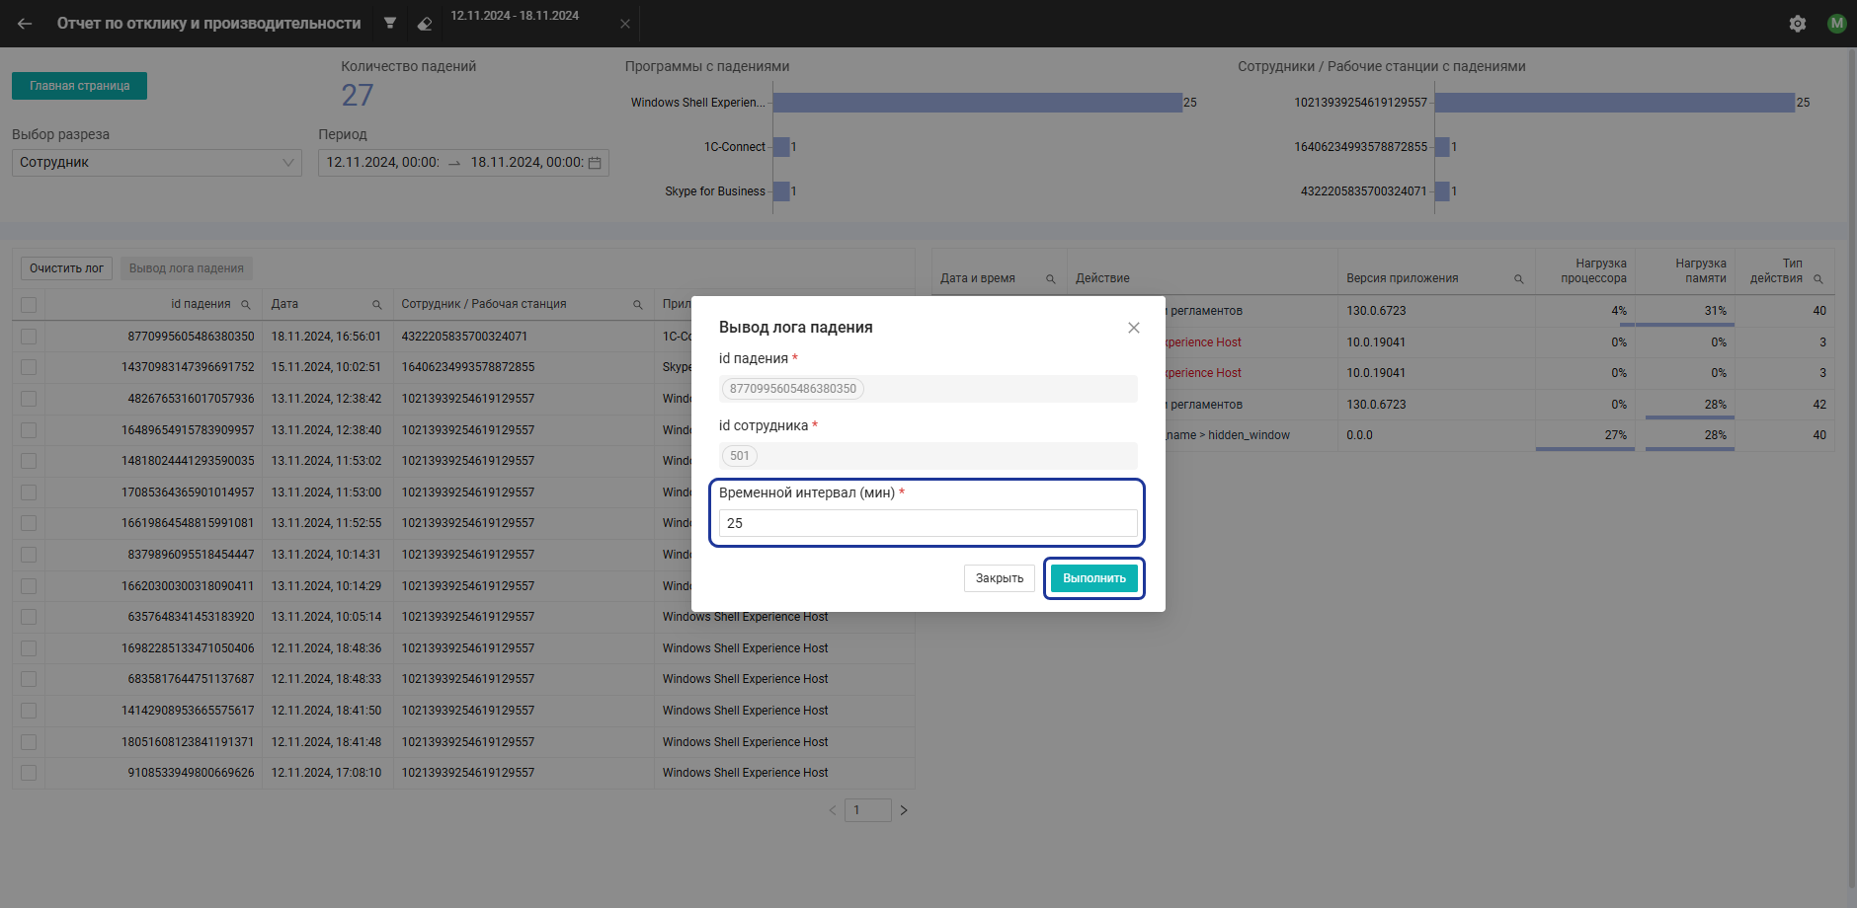Click the 10213939254619129557 chart bar
The height and width of the screenshot is (908, 1857).
pyautogui.click(x=1615, y=103)
